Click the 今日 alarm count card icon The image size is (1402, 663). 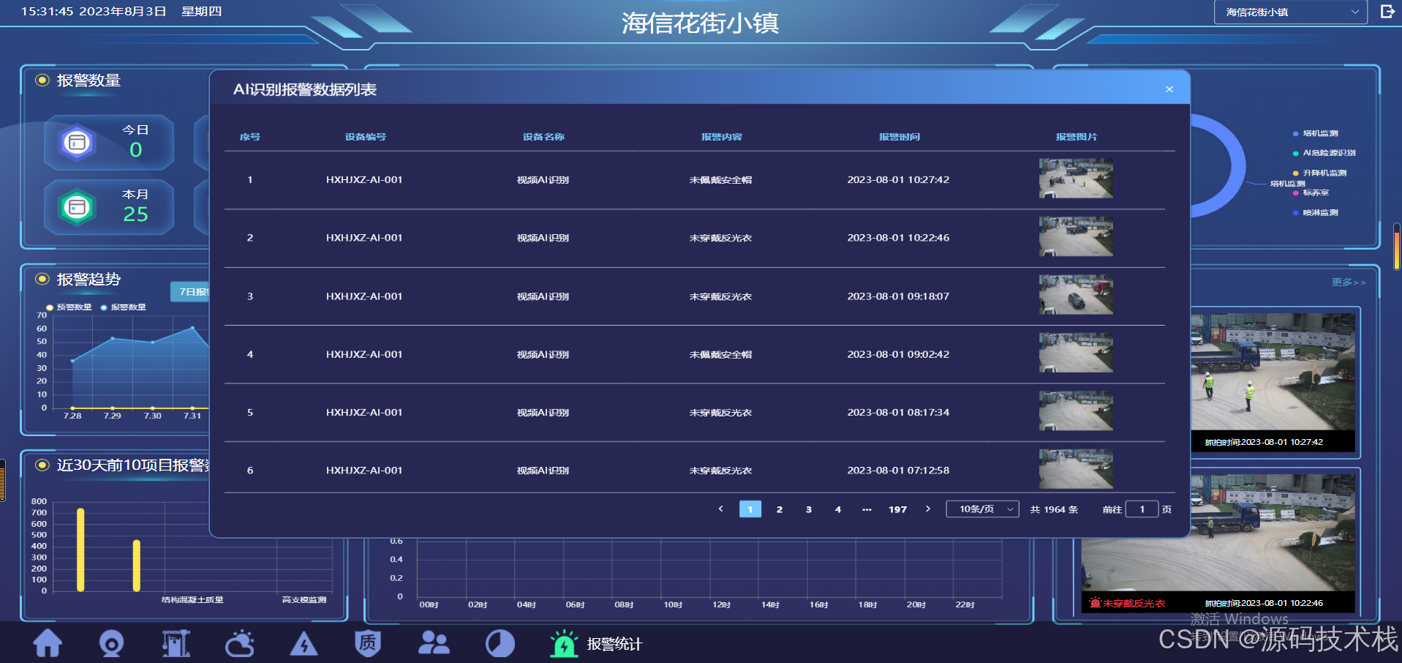tap(77, 142)
